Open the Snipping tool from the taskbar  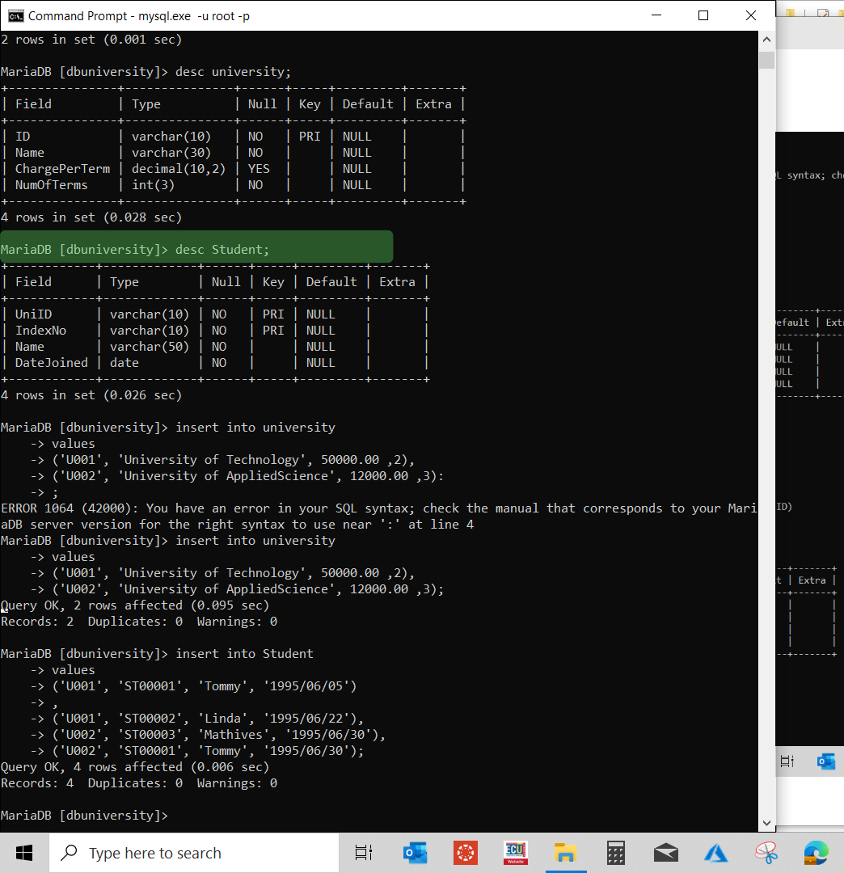point(766,853)
